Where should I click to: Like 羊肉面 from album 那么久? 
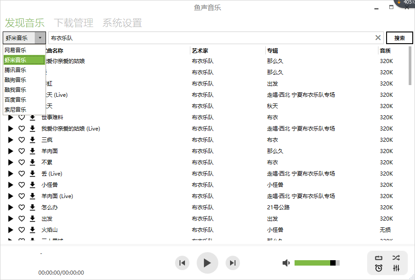click(22, 151)
